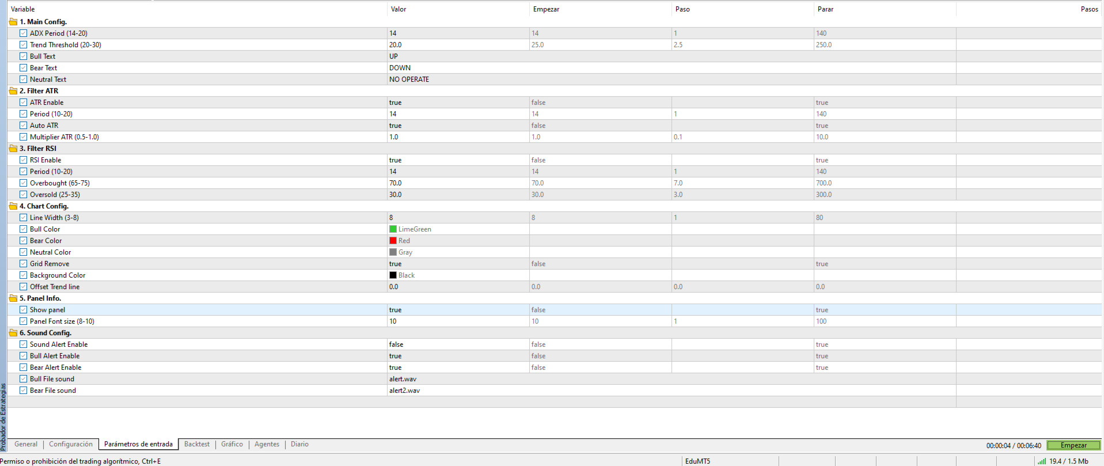1104x466 pixels.
Task: Click the folder icon beside 3. Filter RSI
Action: click(13, 149)
